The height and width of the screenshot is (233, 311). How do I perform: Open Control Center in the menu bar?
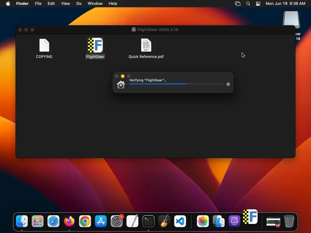(x=258, y=4)
